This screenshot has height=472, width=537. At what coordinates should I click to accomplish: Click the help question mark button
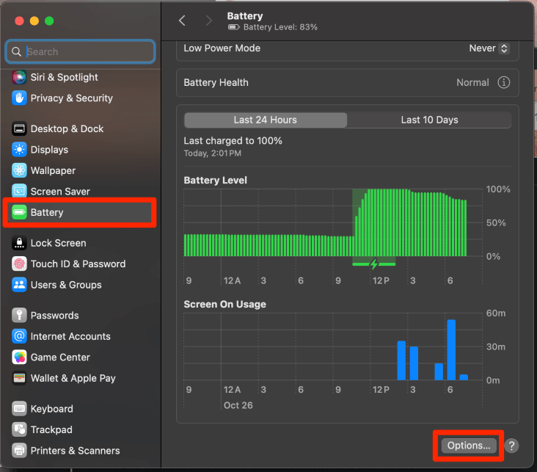tap(512, 446)
